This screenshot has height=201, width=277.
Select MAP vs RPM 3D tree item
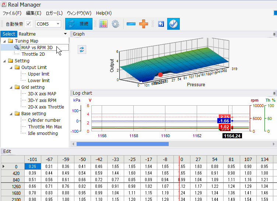[x=37, y=47]
